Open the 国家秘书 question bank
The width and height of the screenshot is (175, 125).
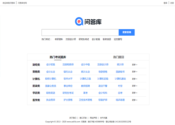pos(120,72)
